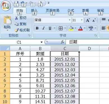This screenshot has width=109, height=104.
Task: Open the Customize Quick Access Toolbar arrow
Action: (x=48, y=3)
